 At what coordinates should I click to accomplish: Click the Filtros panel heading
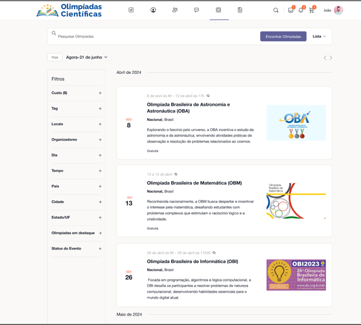[58, 79]
